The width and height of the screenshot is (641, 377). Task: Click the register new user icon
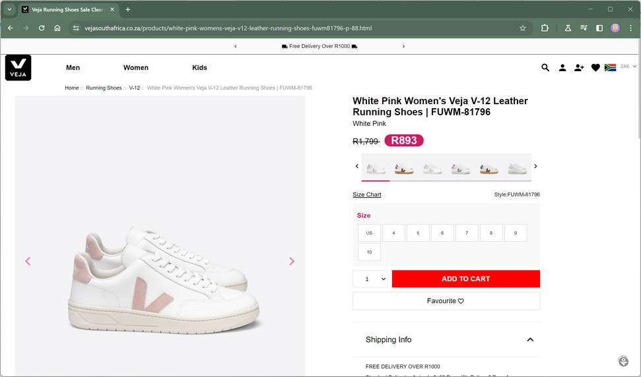579,67
